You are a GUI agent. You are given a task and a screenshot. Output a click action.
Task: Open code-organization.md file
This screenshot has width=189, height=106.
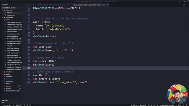tap(14, 22)
